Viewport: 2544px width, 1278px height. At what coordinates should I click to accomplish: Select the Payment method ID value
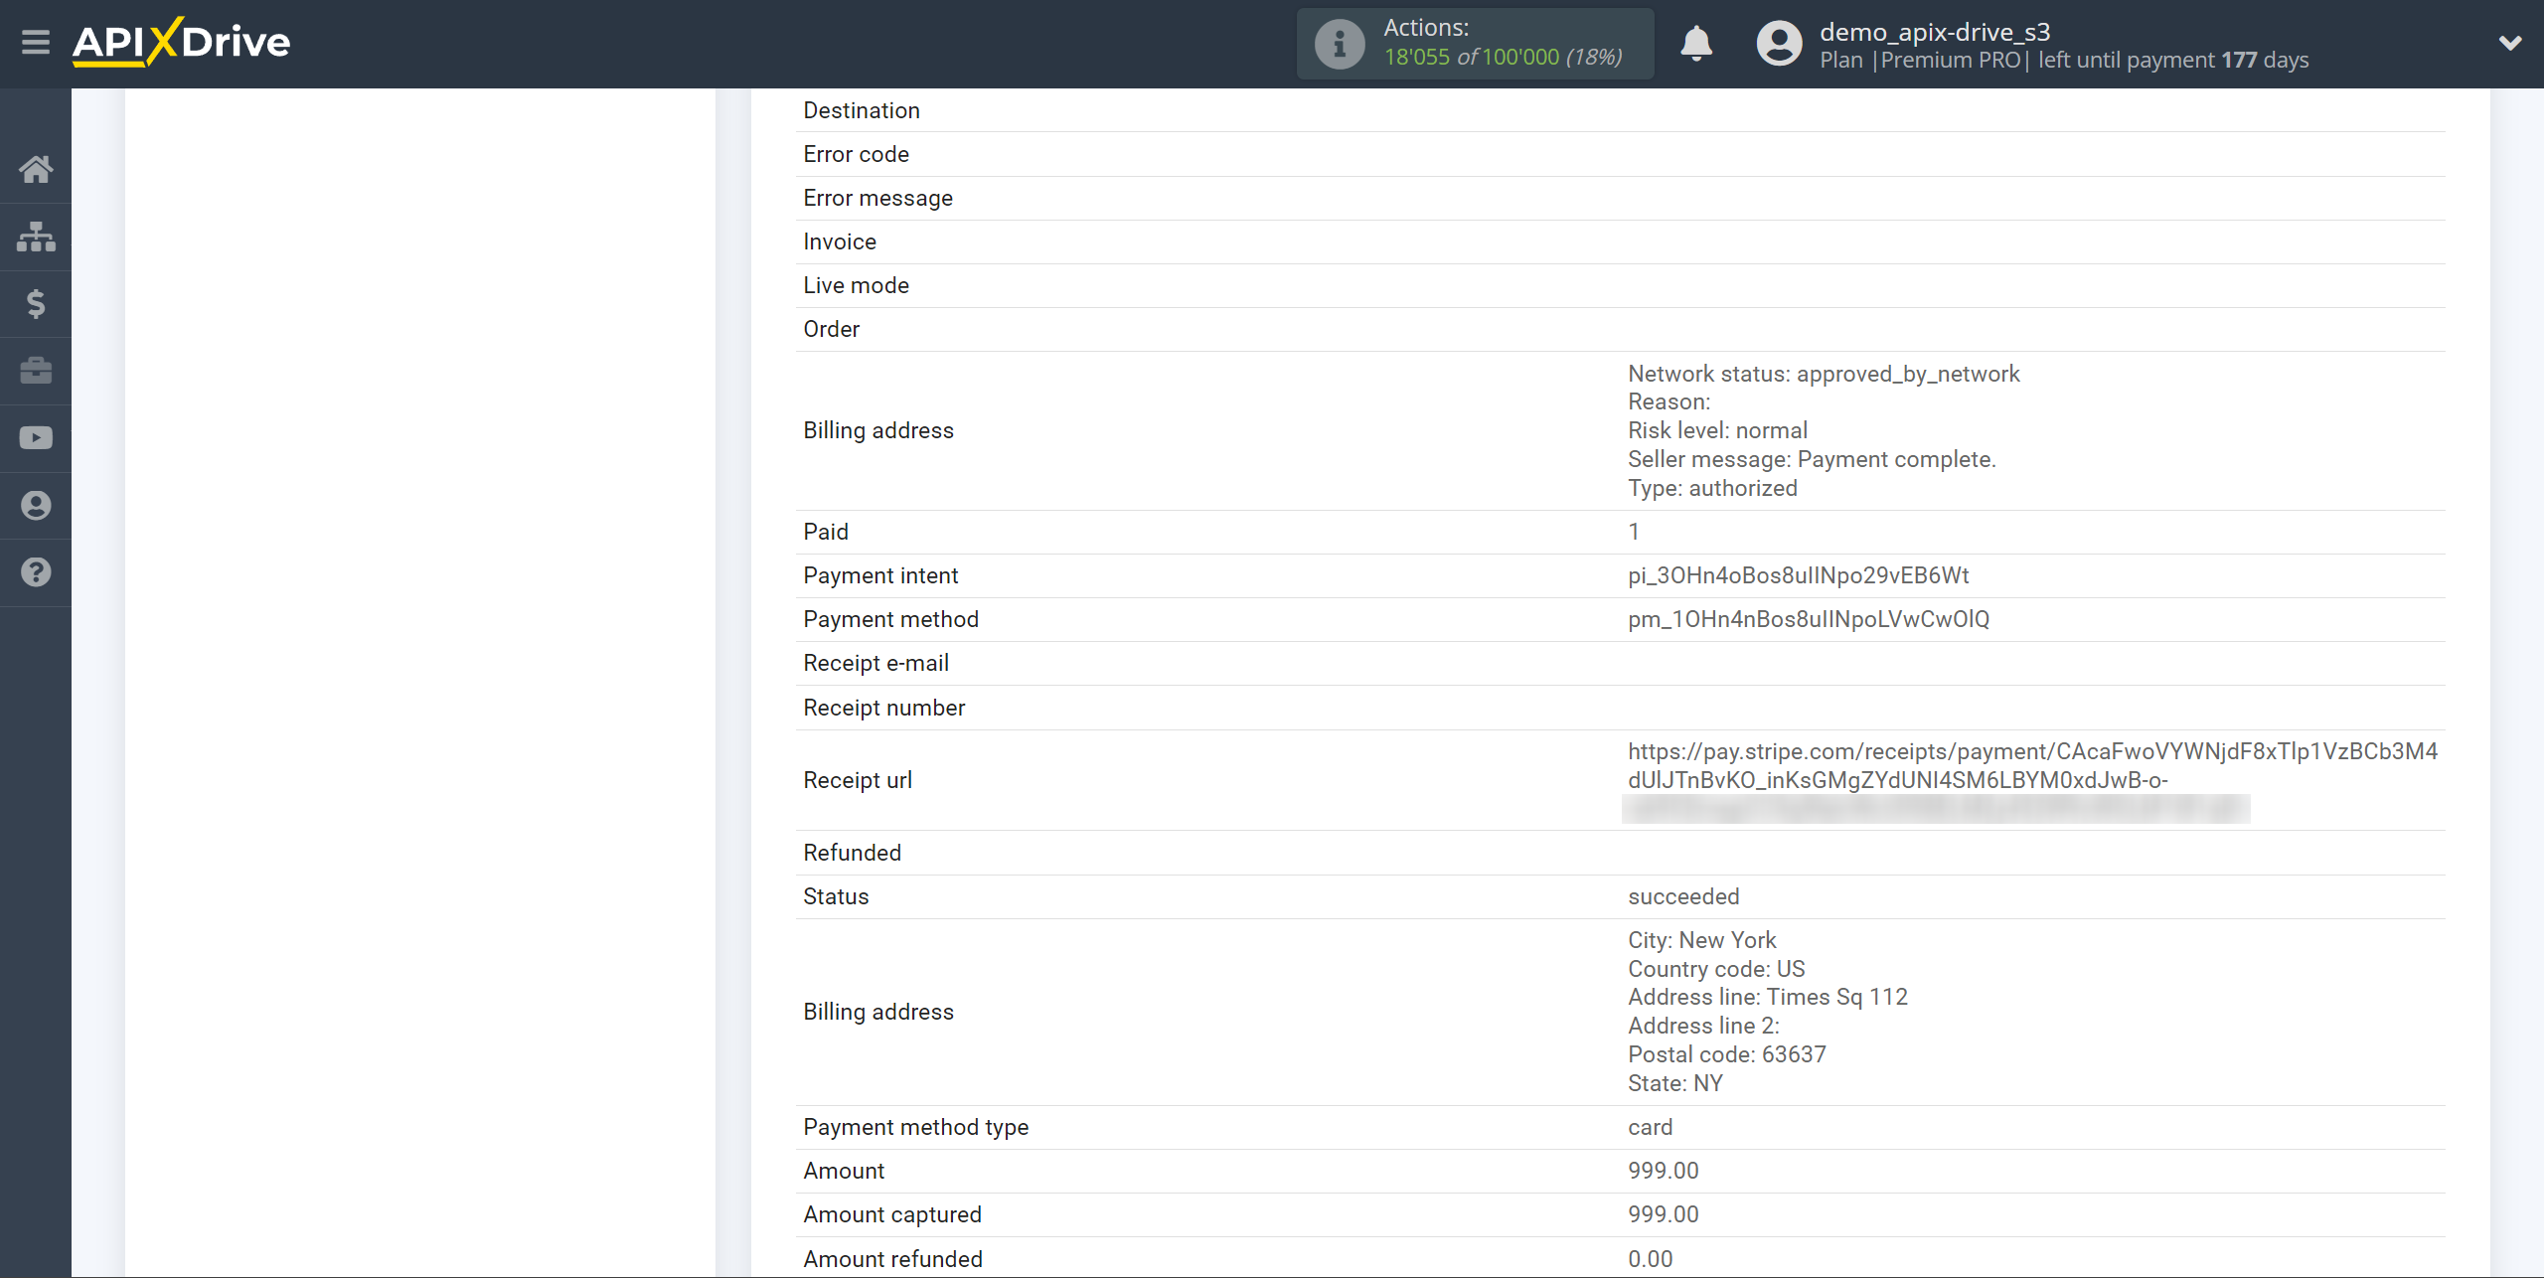click(x=1809, y=619)
